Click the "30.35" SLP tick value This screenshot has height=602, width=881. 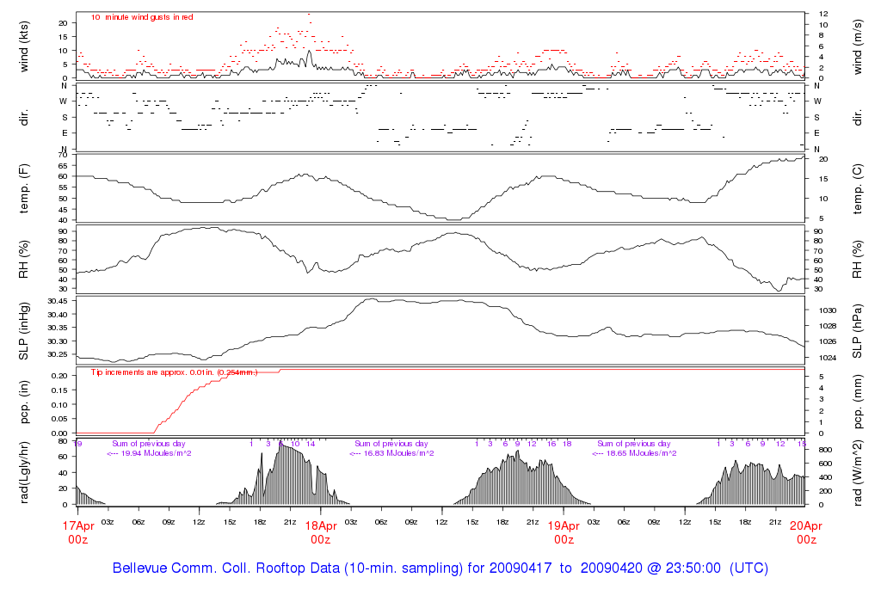tap(58, 328)
